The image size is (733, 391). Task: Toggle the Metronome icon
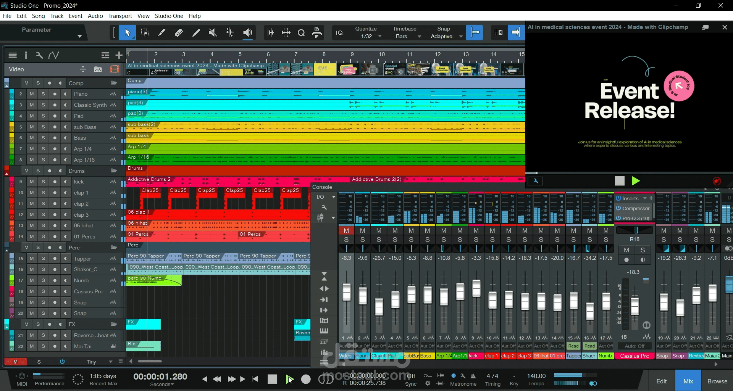pyautogui.click(x=473, y=376)
